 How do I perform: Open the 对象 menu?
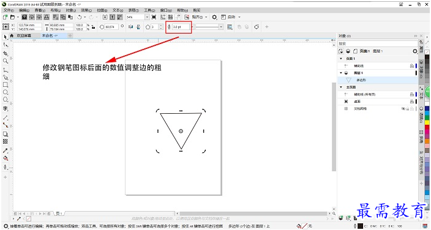(x=70, y=10)
